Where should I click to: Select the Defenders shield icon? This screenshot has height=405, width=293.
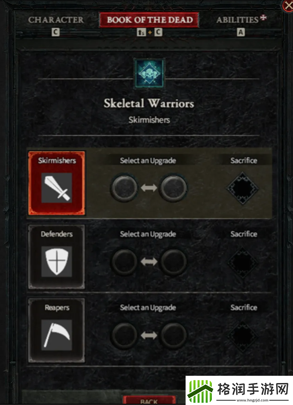pos(57,261)
